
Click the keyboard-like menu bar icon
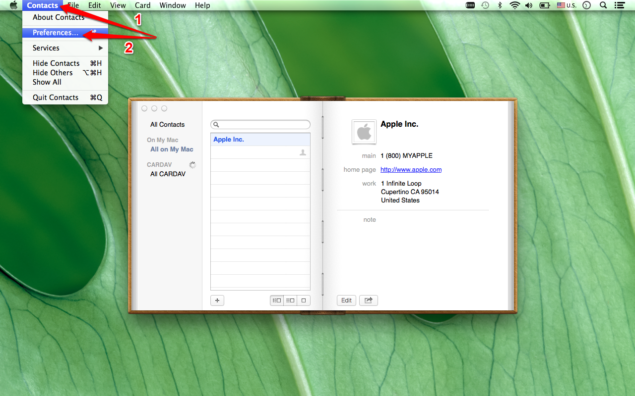click(471, 5)
